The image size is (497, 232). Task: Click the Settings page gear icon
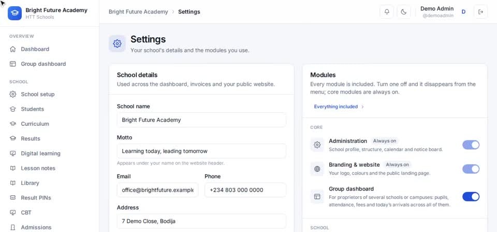pos(118,44)
